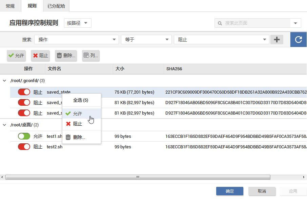The height and width of the screenshot is (199, 307).
Task: Click the 允许 toolbar button with green checkmark
Action: tap(16, 55)
